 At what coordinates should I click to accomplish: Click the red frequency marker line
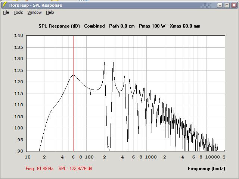74,94
